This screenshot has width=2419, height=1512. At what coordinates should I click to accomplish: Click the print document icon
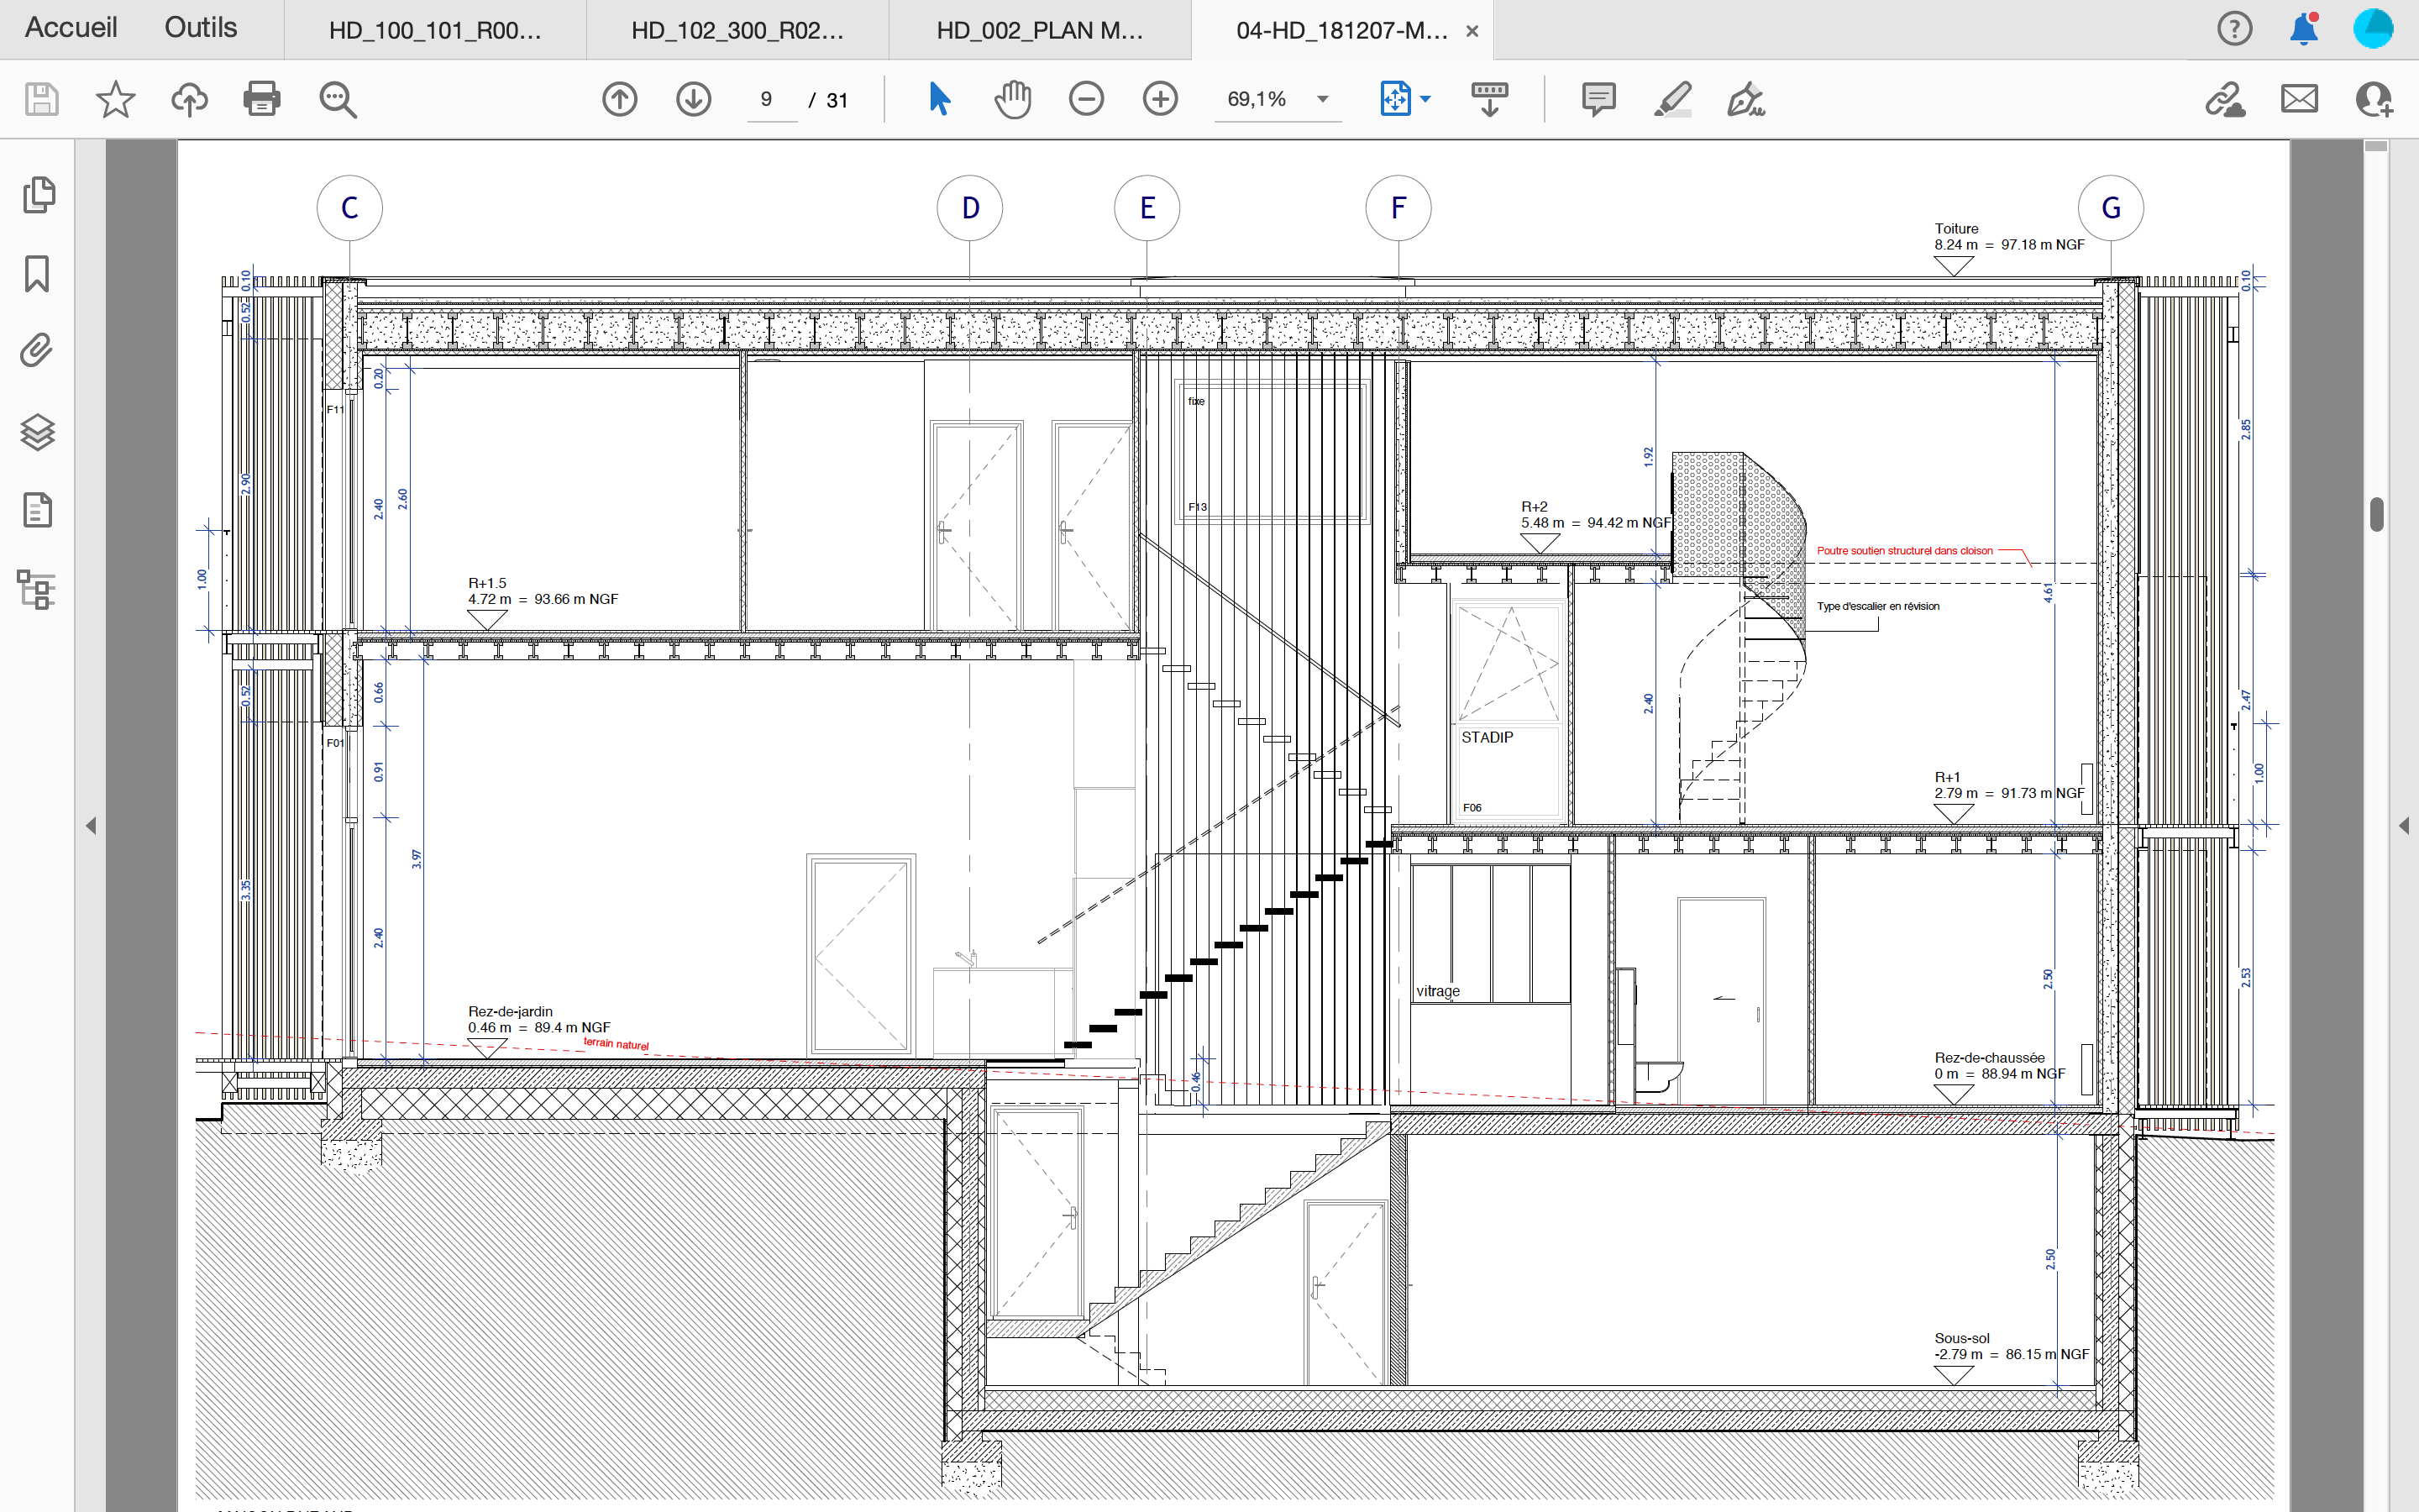click(262, 99)
